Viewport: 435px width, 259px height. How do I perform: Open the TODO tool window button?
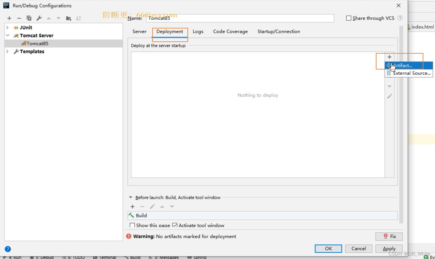tap(73, 257)
